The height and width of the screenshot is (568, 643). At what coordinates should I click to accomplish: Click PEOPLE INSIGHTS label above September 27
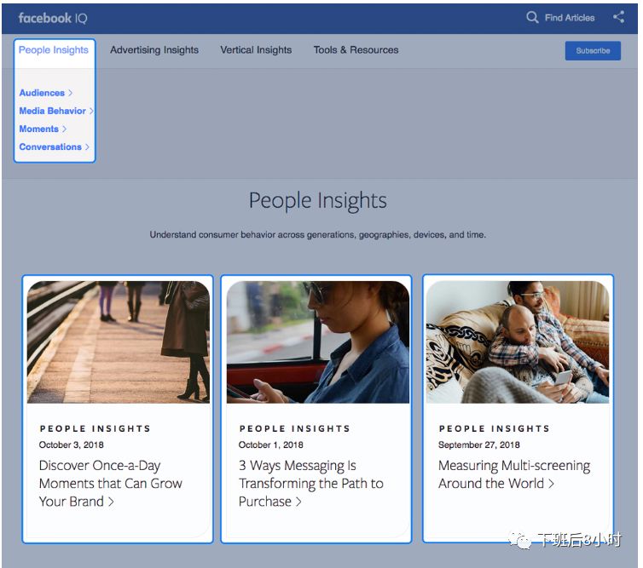[495, 428]
